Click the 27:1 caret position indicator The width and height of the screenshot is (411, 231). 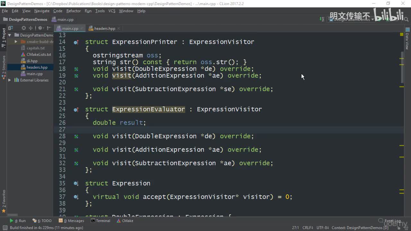pyautogui.click(x=295, y=228)
